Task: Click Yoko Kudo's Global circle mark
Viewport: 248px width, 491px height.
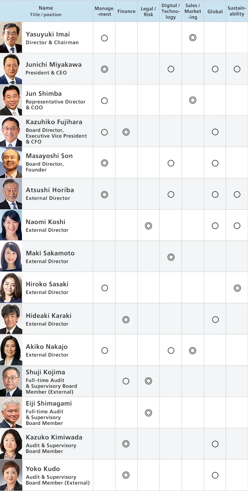Action: pos(215,475)
